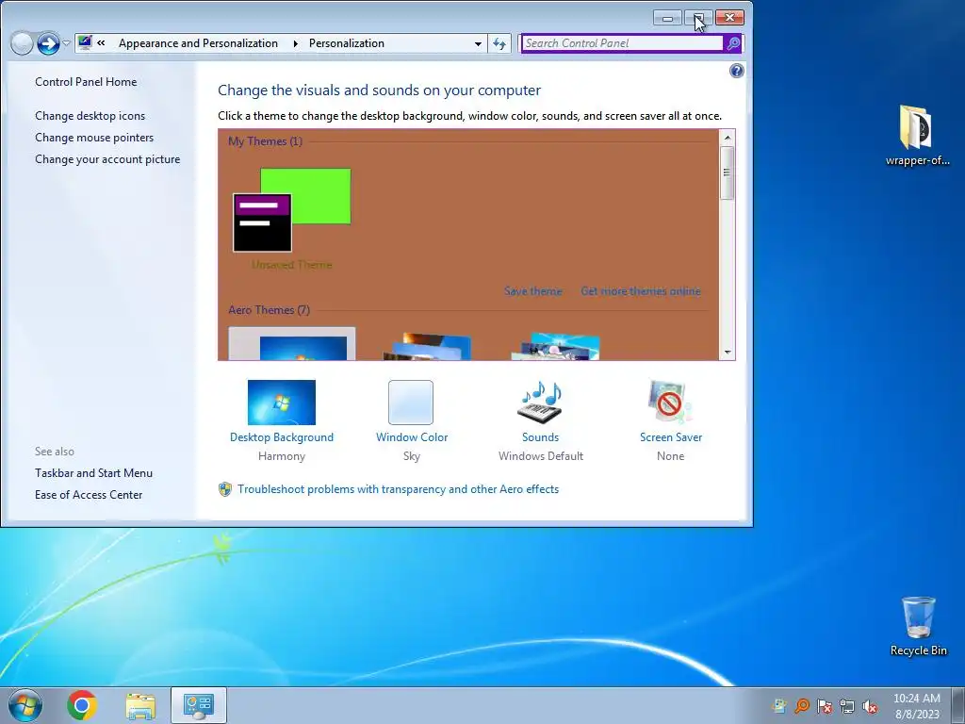This screenshot has width=965, height=724.
Task: Click the theme list scrollbar thumb
Action: [x=727, y=173]
